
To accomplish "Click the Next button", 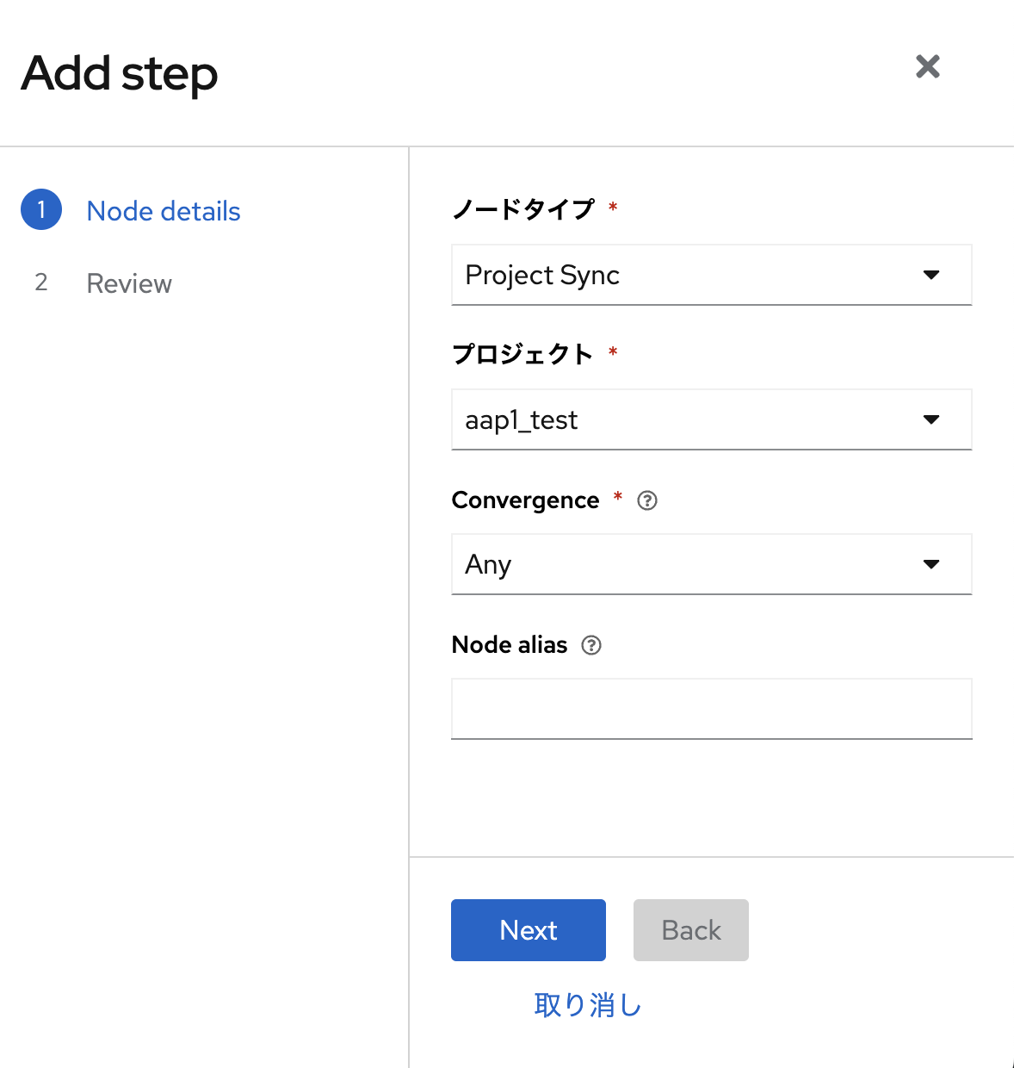I will [x=529, y=930].
